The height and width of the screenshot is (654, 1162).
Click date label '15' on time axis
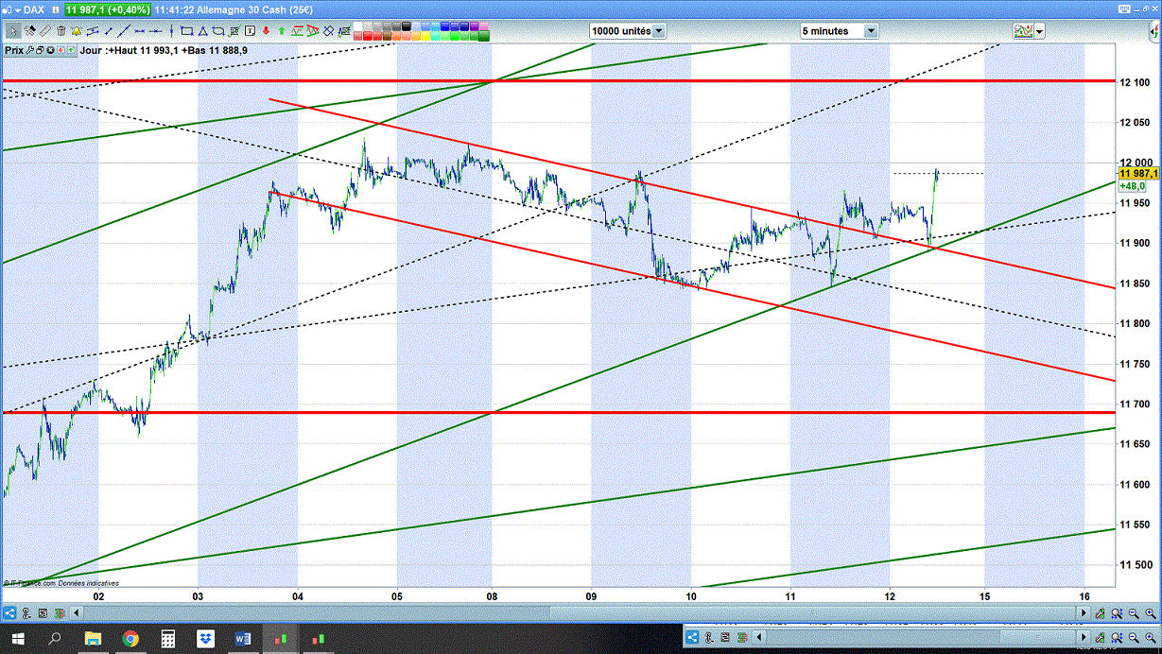pos(984,596)
